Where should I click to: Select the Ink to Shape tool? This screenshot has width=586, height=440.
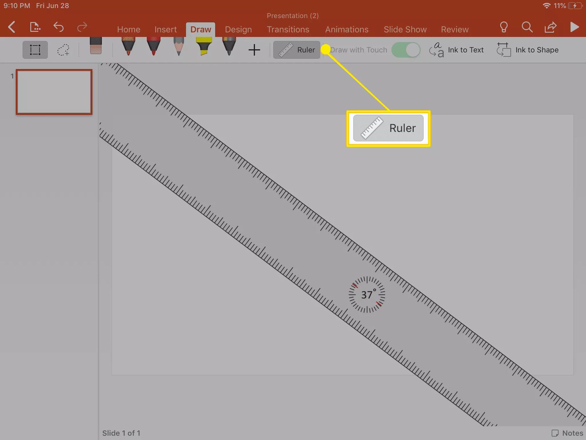pyautogui.click(x=528, y=50)
